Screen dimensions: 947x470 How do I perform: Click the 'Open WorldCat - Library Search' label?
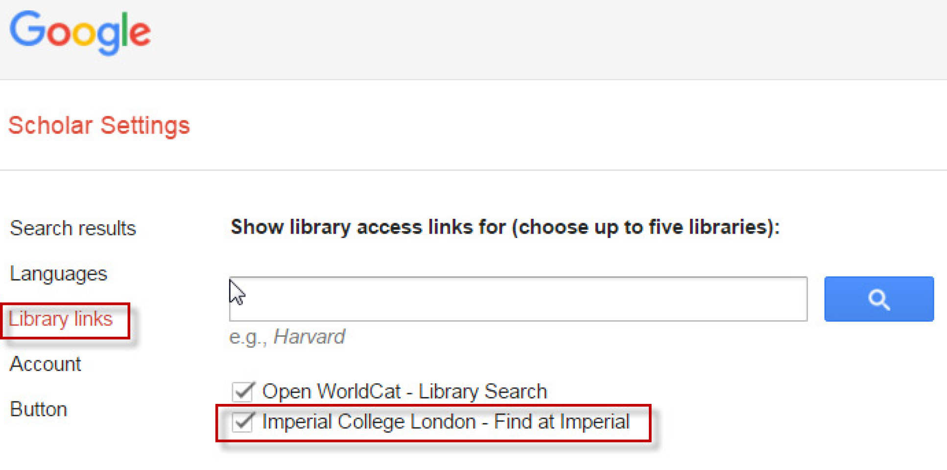click(404, 392)
